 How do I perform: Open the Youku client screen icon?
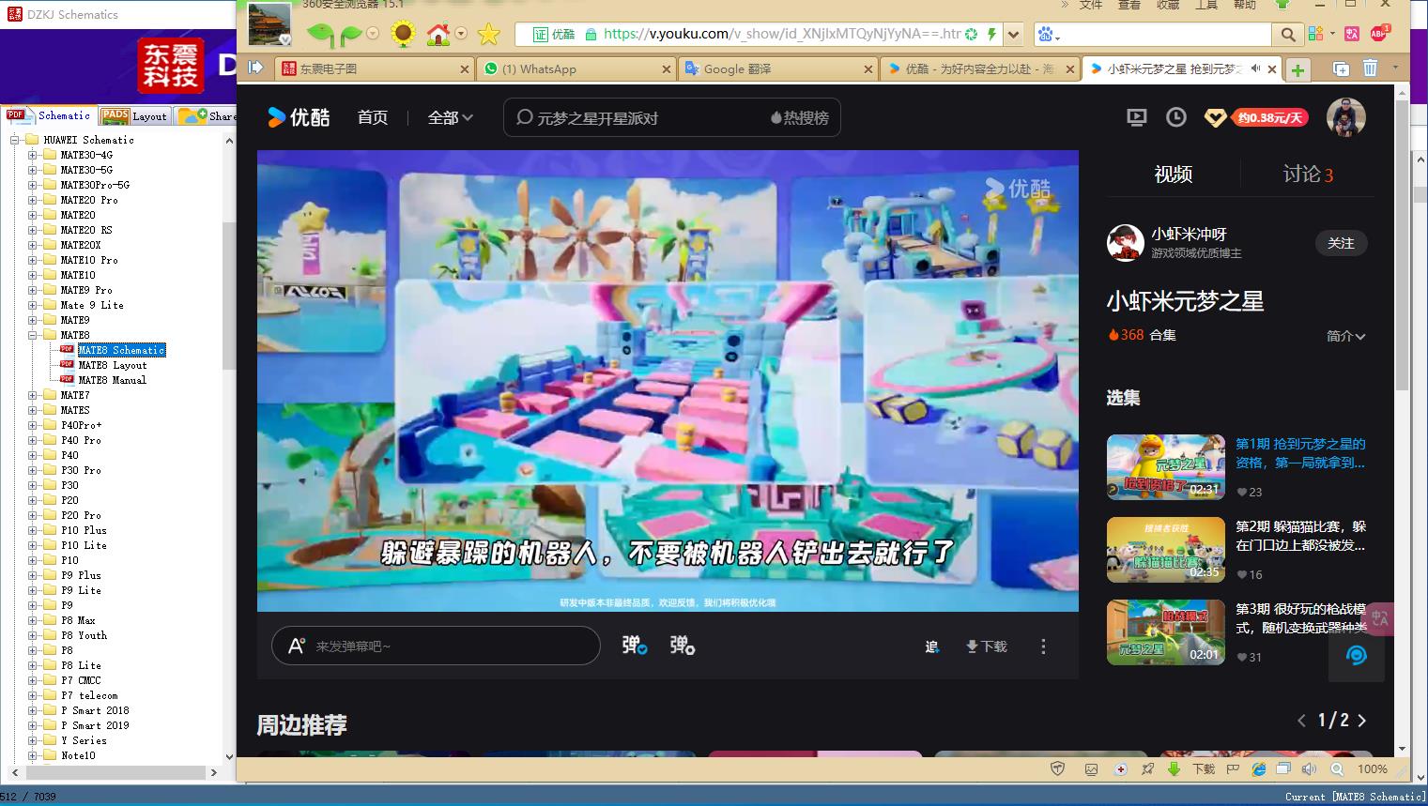[1136, 117]
